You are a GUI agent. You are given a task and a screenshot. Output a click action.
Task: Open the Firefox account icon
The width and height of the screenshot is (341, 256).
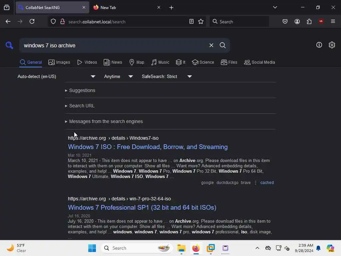click(x=297, y=22)
